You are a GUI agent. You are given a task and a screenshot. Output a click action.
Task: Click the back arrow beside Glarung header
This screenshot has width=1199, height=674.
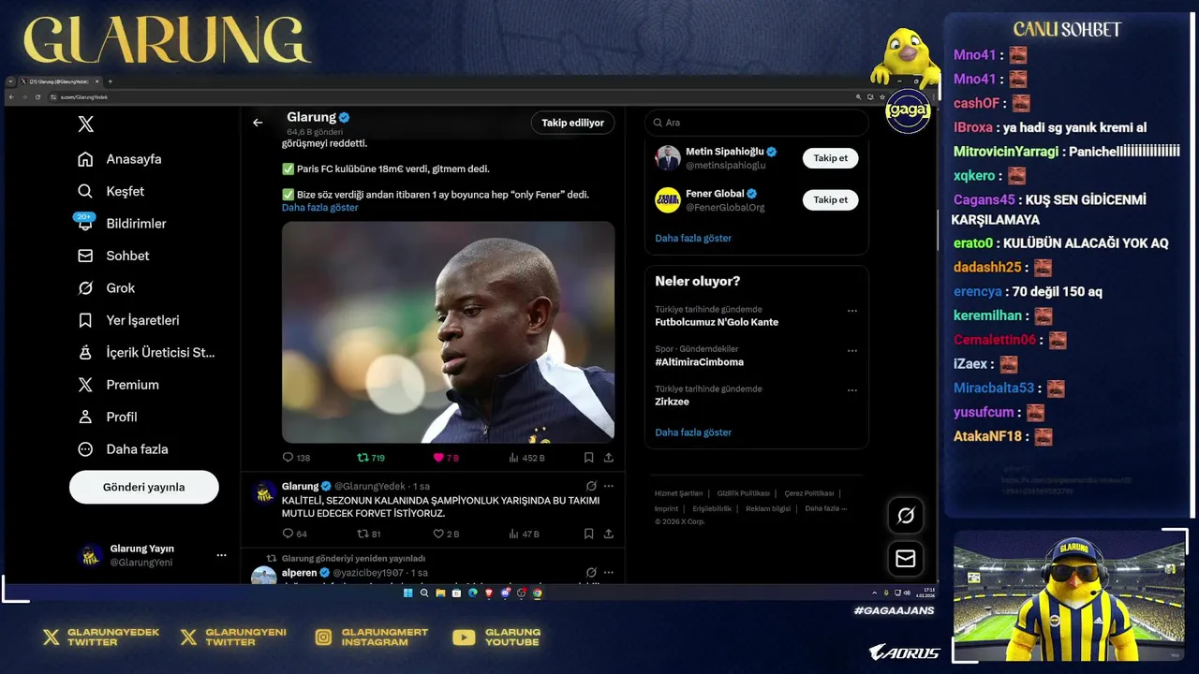[258, 123]
